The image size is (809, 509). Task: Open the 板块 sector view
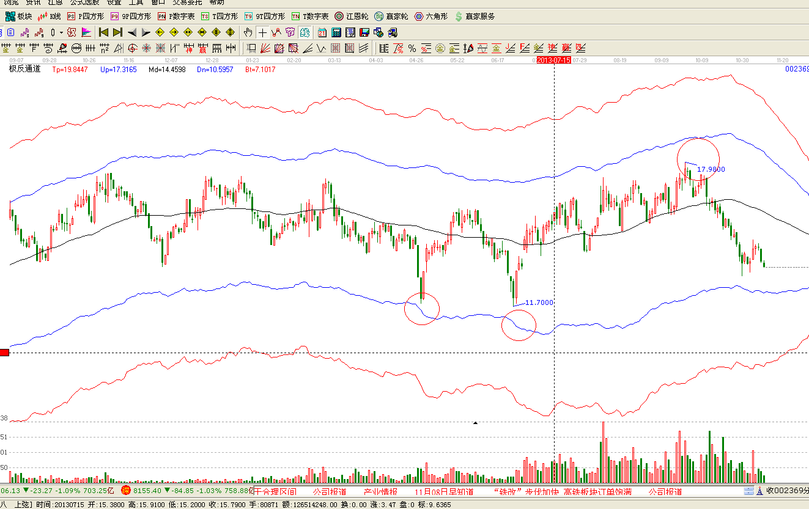pos(19,16)
